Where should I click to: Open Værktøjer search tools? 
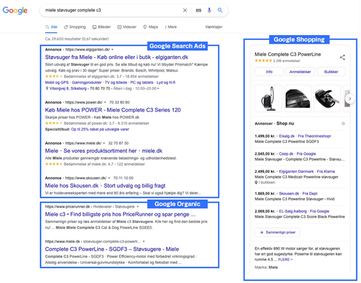214,27
